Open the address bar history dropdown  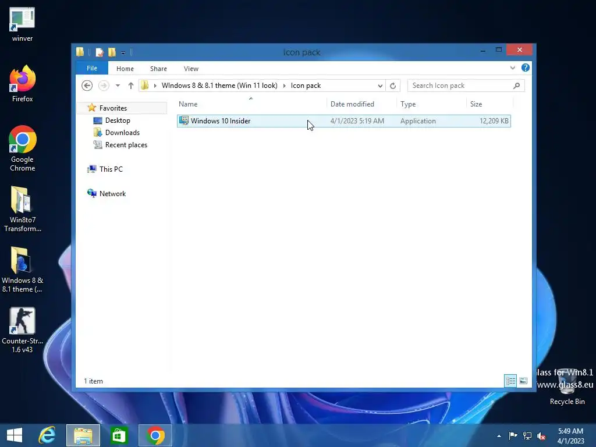pyautogui.click(x=379, y=86)
